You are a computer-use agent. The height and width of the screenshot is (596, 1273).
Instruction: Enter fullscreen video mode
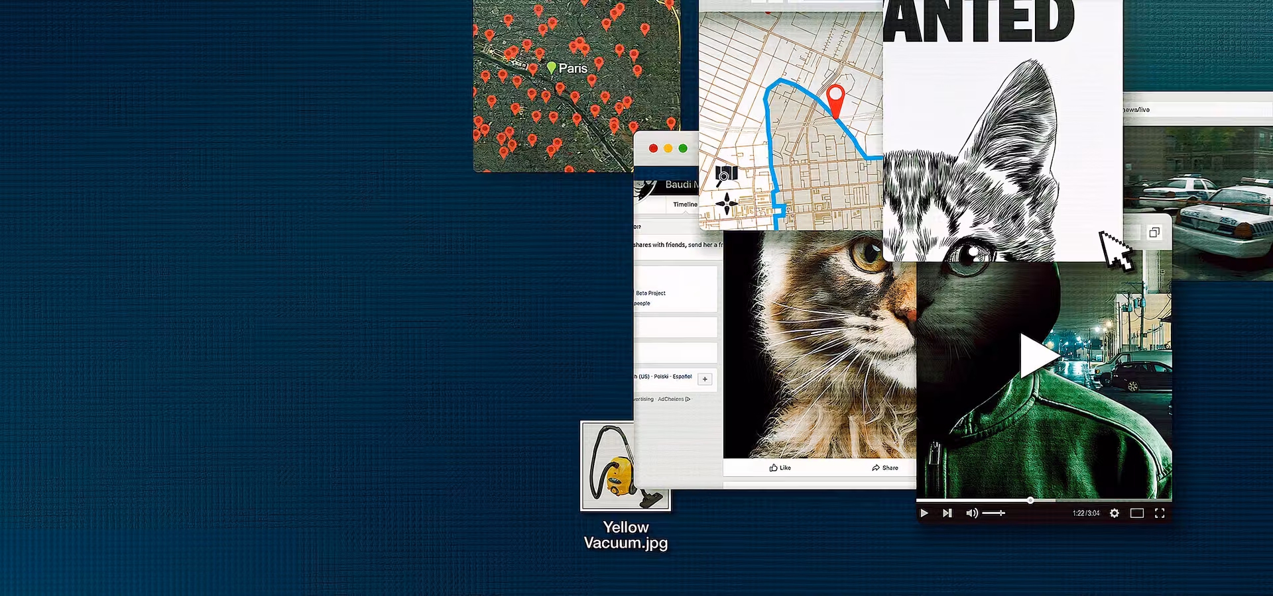click(x=1160, y=513)
